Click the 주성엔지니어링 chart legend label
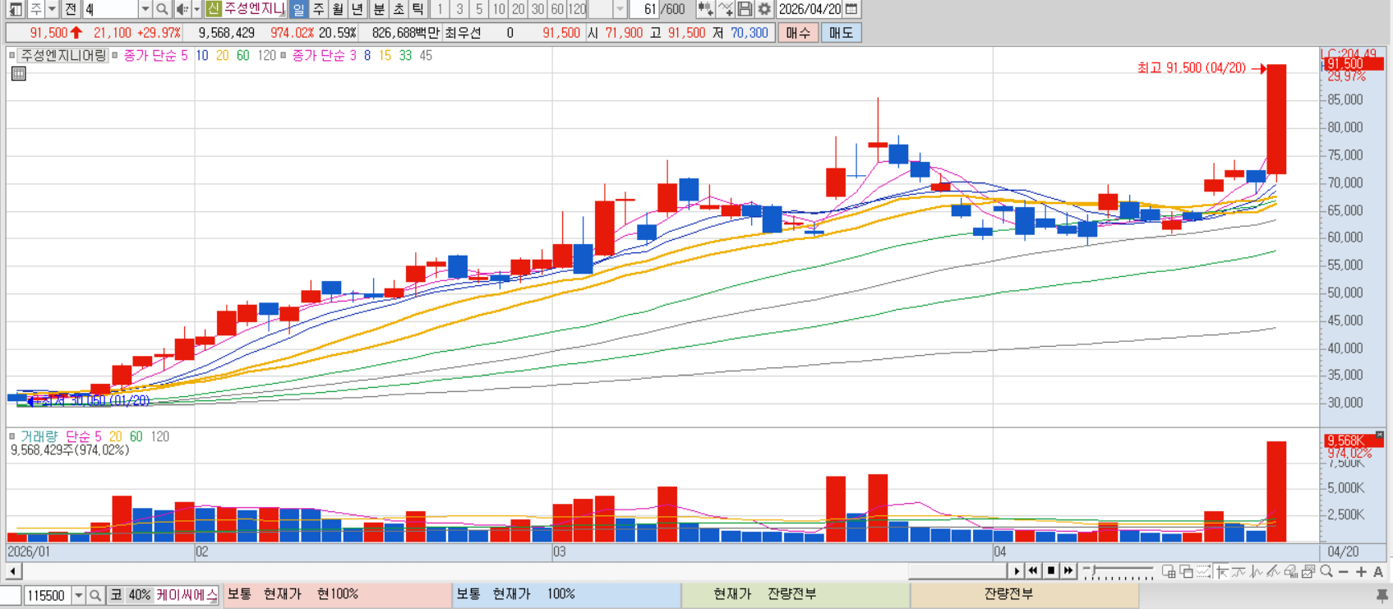 63,55
